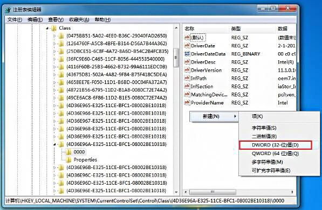Click the tree pane vertical scrollbar thumb

[176, 58]
